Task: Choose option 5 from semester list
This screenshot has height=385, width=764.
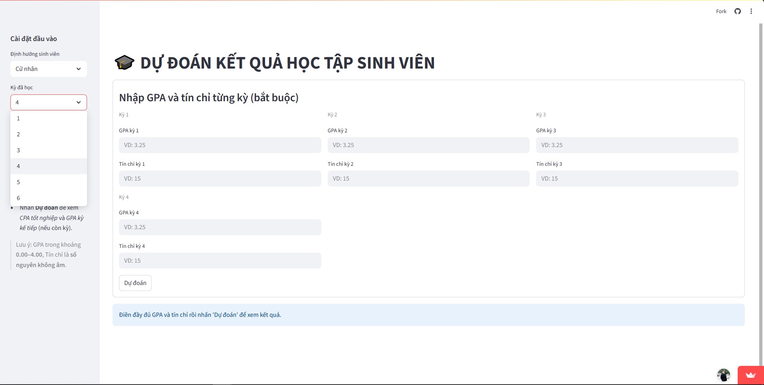Action: [49, 182]
